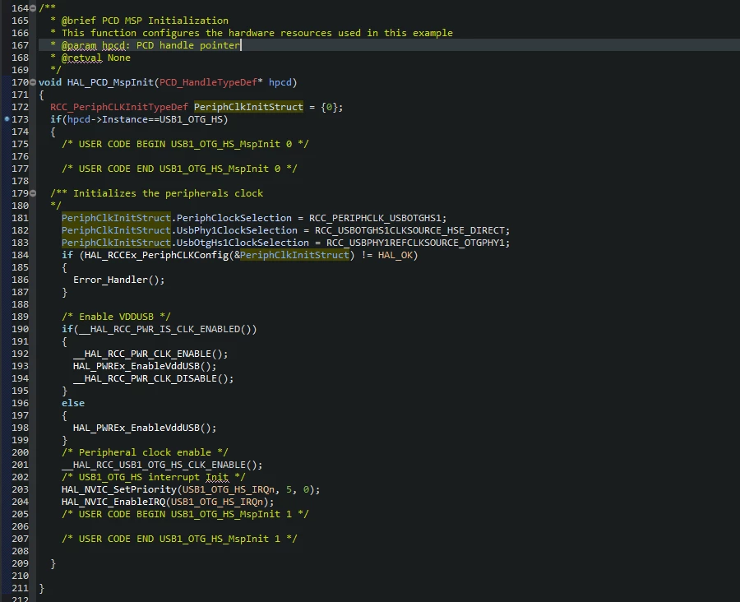Viewport: 740px width, 602px height.
Task: Collapse the HAL_PCD_MspInit function at line 170
Action: pos(33,82)
